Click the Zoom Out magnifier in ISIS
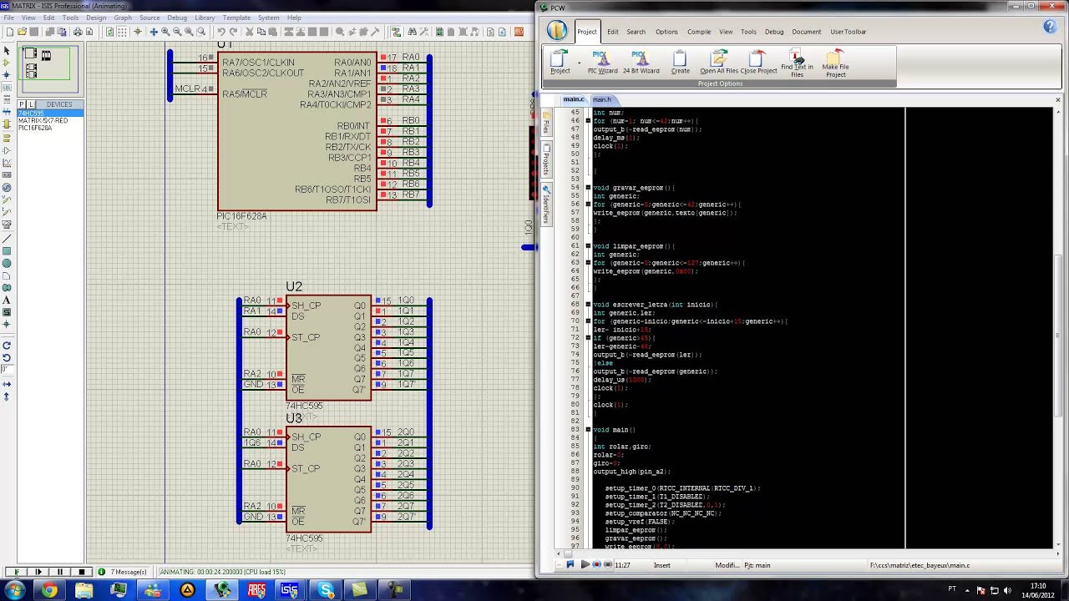This screenshot has width=1069, height=601. point(177,32)
